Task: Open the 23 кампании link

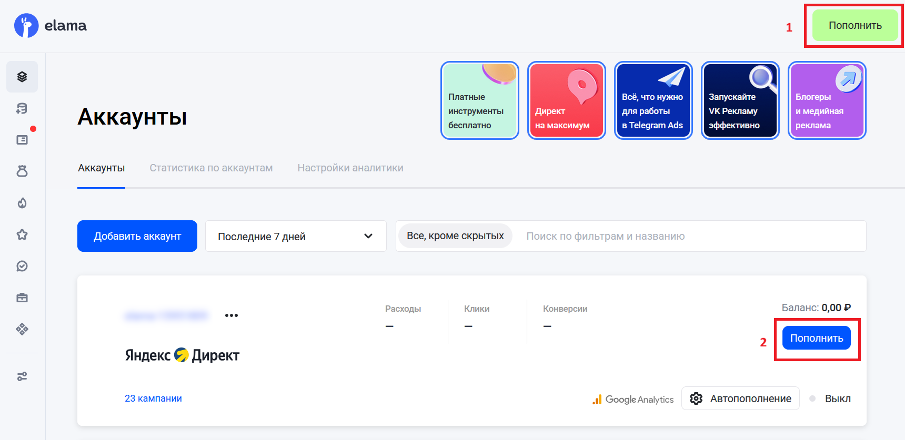Action: tap(153, 398)
